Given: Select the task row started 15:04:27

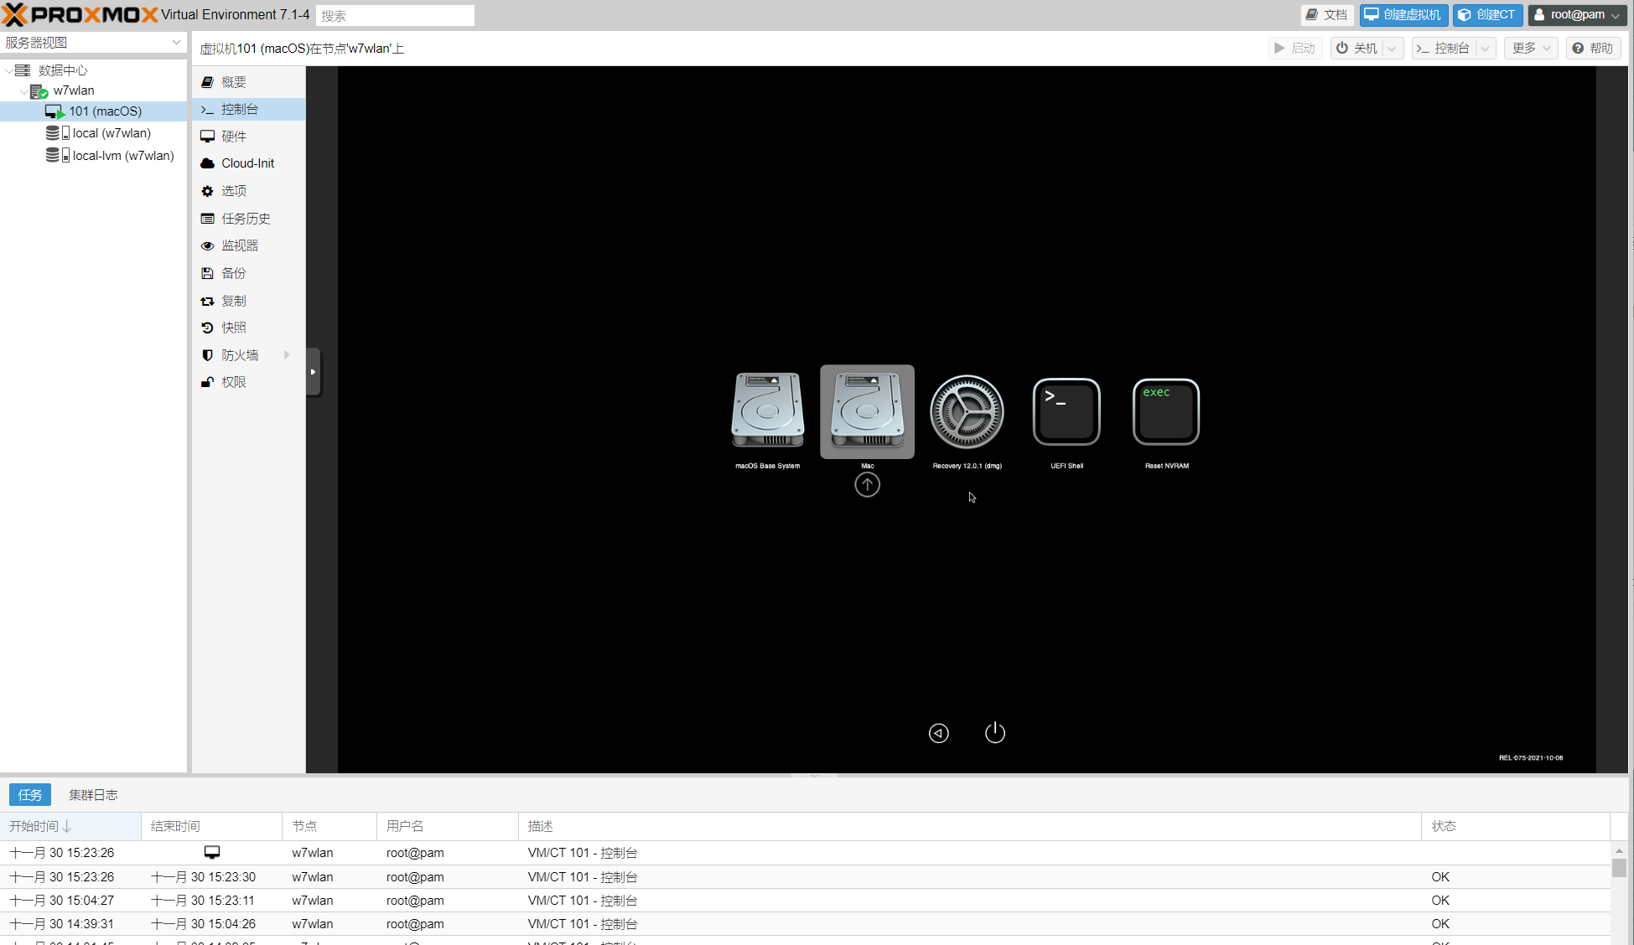Looking at the screenshot, I should (x=805, y=900).
